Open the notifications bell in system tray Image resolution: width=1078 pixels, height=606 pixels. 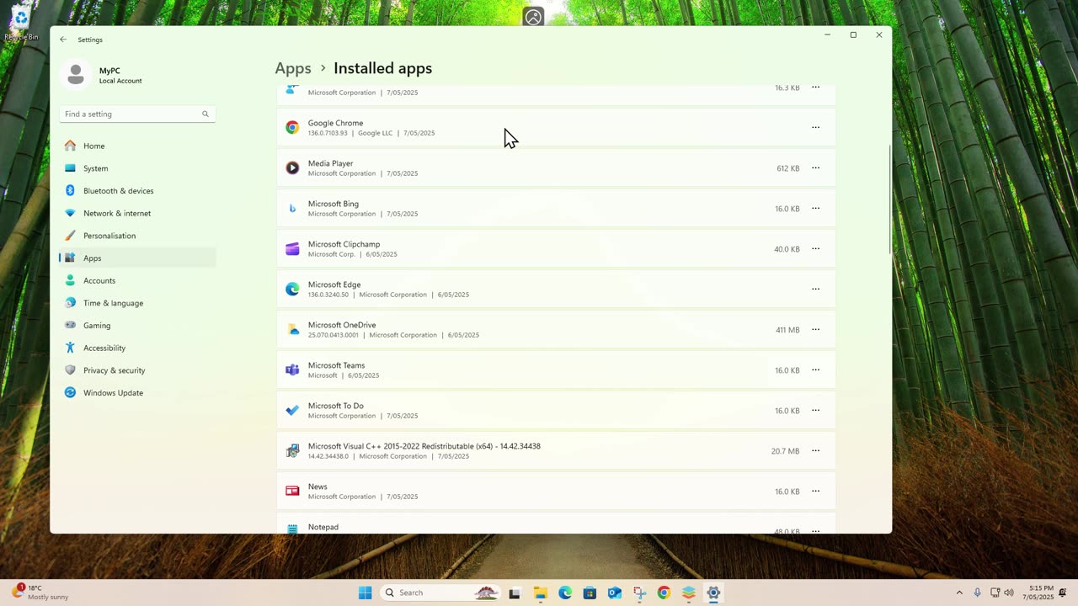(x=1063, y=593)
